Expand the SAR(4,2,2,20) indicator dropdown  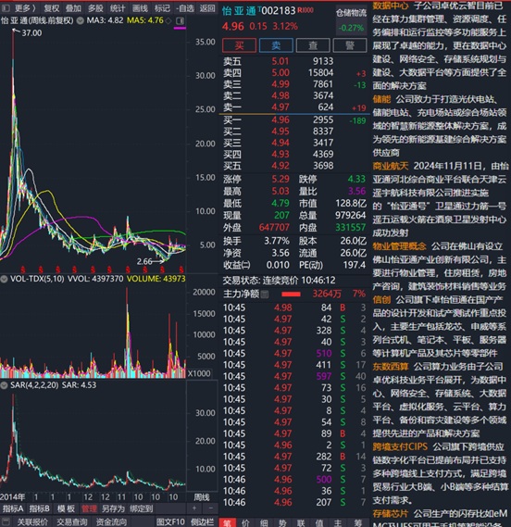pyautogui.click(x=4, y=385)
